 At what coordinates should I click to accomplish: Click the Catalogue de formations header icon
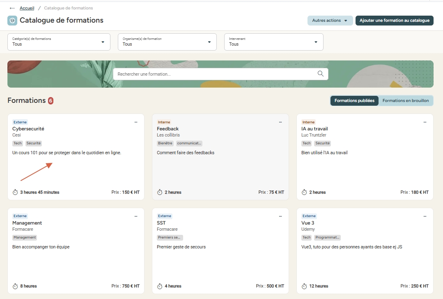click(x=12, y=21)
